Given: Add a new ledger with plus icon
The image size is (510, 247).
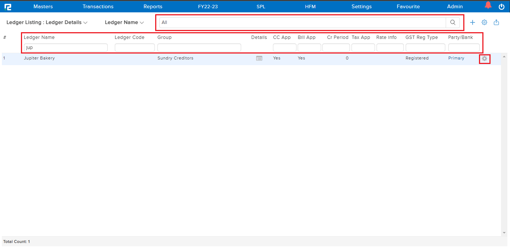Looking at the screenshot, I should [x=472, y=22].
